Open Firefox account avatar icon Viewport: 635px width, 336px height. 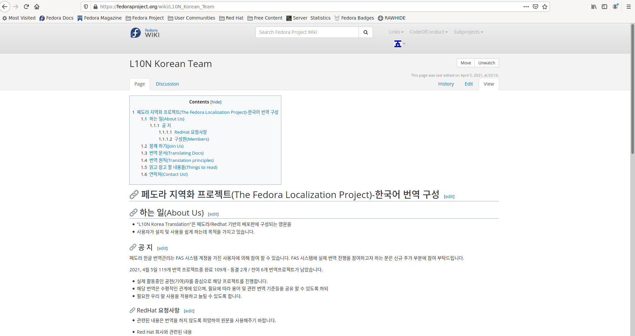(x=615, y=7)
